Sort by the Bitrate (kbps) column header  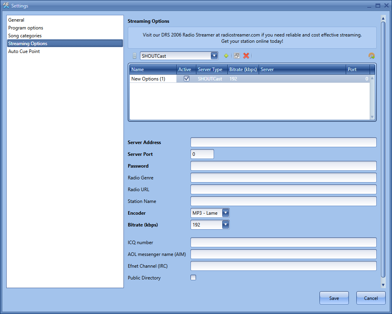(x=243, y=69)
